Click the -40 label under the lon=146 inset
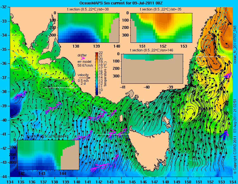The height and width of the screenshot is (184, 238). point(147,87)
